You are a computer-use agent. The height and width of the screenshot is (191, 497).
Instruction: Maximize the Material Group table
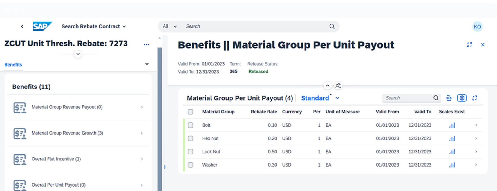pos(475,98)
